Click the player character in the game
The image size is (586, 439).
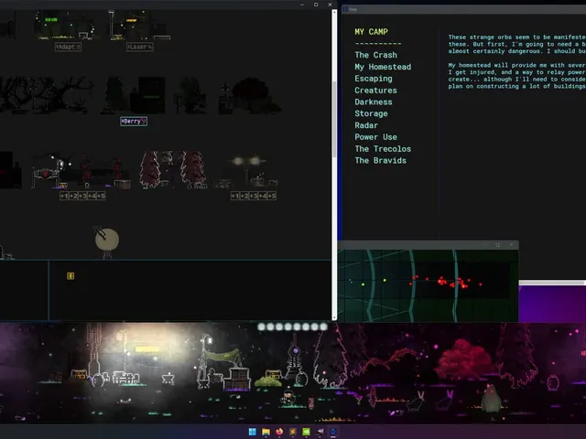pos(288,398)
